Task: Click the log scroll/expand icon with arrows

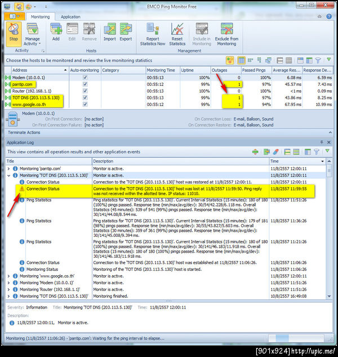Action: (x=255, y=152)
